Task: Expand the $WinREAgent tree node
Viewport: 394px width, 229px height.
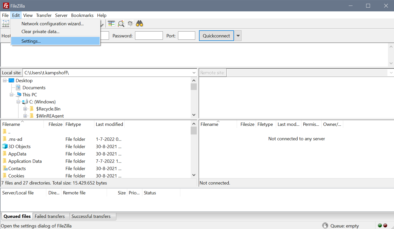Action: click(x=25, y=116)
